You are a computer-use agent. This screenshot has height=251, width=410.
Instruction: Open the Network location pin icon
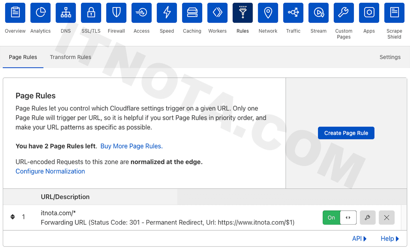point(268,13)
